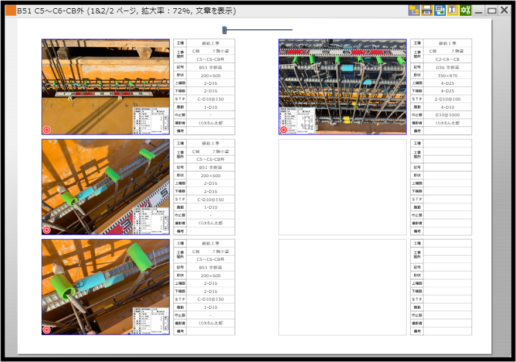Click 'C5~C6-CB外' beside the top-left photo

pyautogui.click(x=211, y=59)
